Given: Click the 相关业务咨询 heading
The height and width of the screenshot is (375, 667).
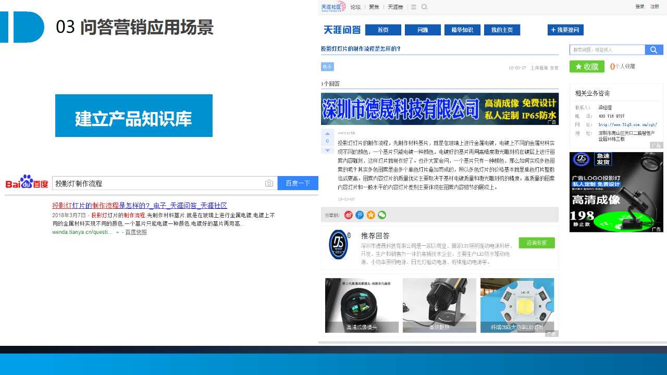Looking at the screenshot, I should tap(592, 94).
